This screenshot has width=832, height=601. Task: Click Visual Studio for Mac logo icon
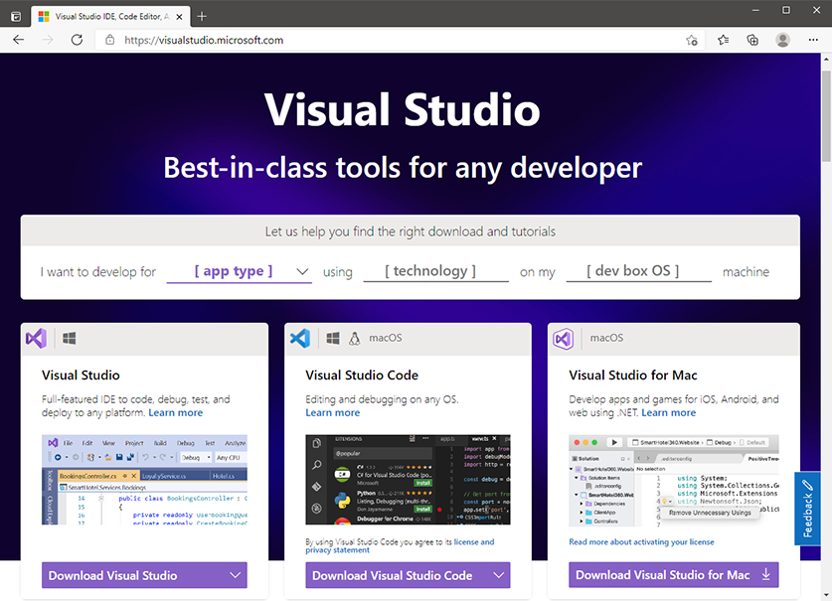[x=563, y=338]
